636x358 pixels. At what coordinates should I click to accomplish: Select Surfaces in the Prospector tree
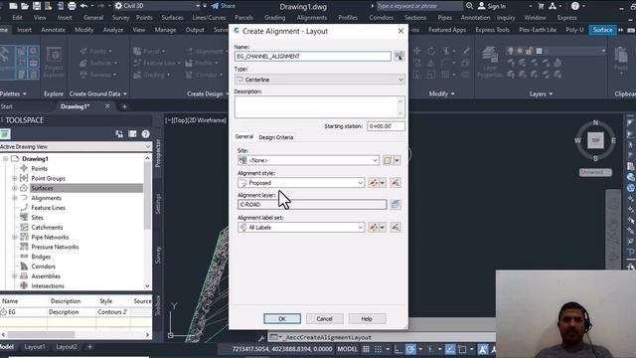click(42, 188)
